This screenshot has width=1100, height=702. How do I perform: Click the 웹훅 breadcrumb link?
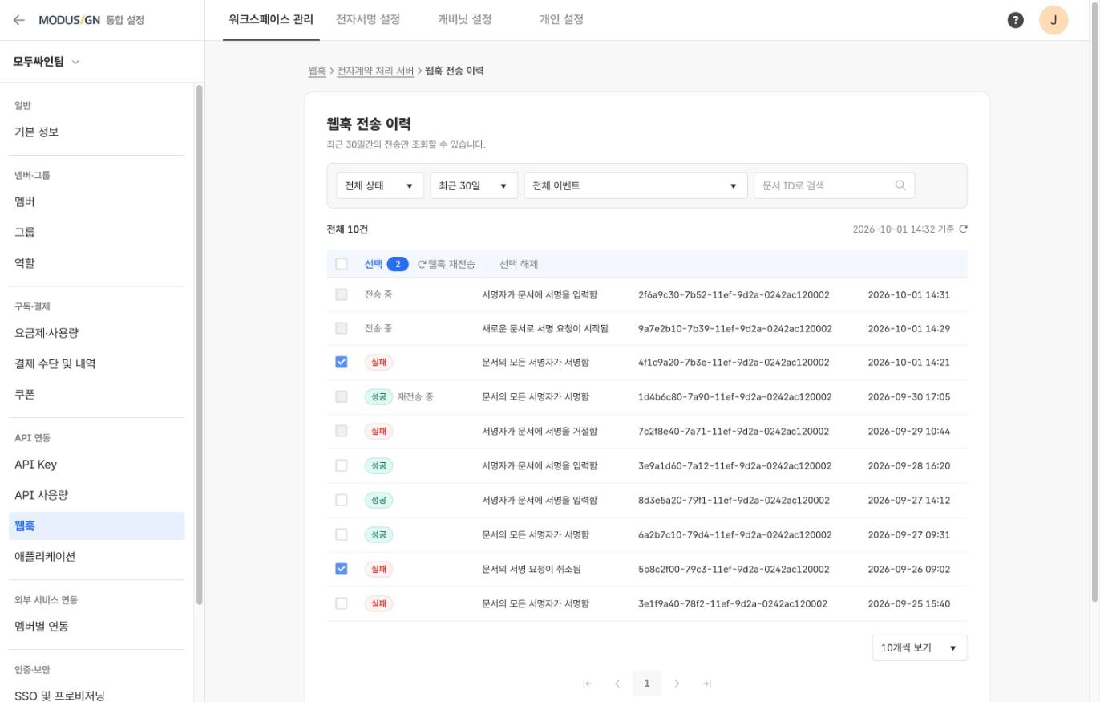point(317,71)
